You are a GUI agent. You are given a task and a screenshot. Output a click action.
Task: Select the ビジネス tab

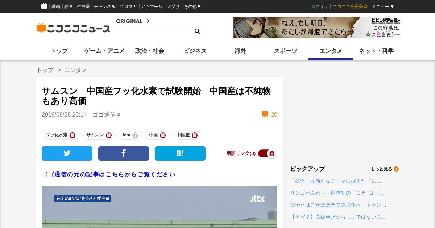point(195,51)
